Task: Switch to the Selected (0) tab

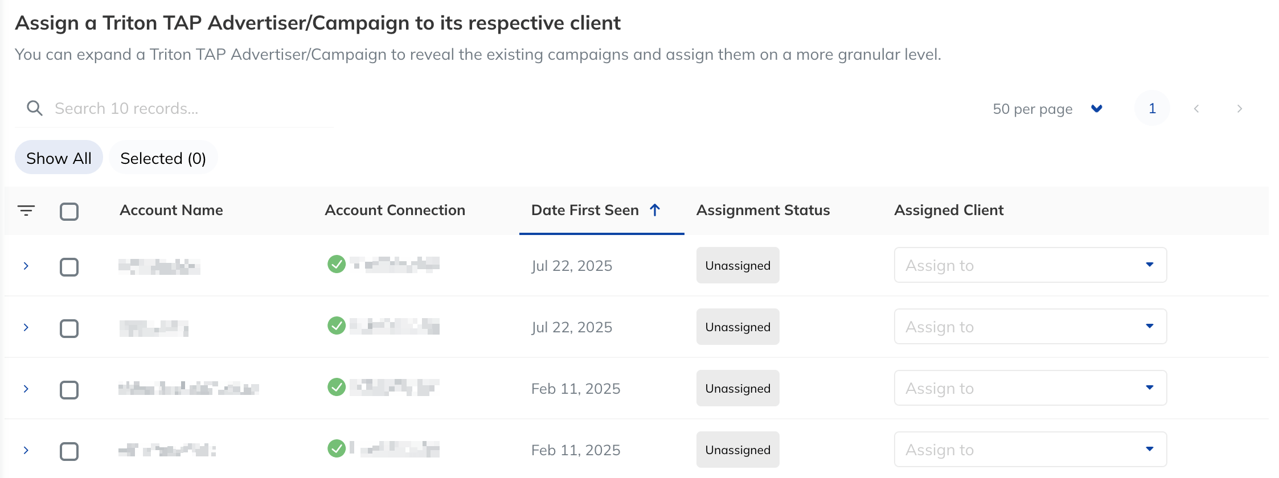Action: 163,158
